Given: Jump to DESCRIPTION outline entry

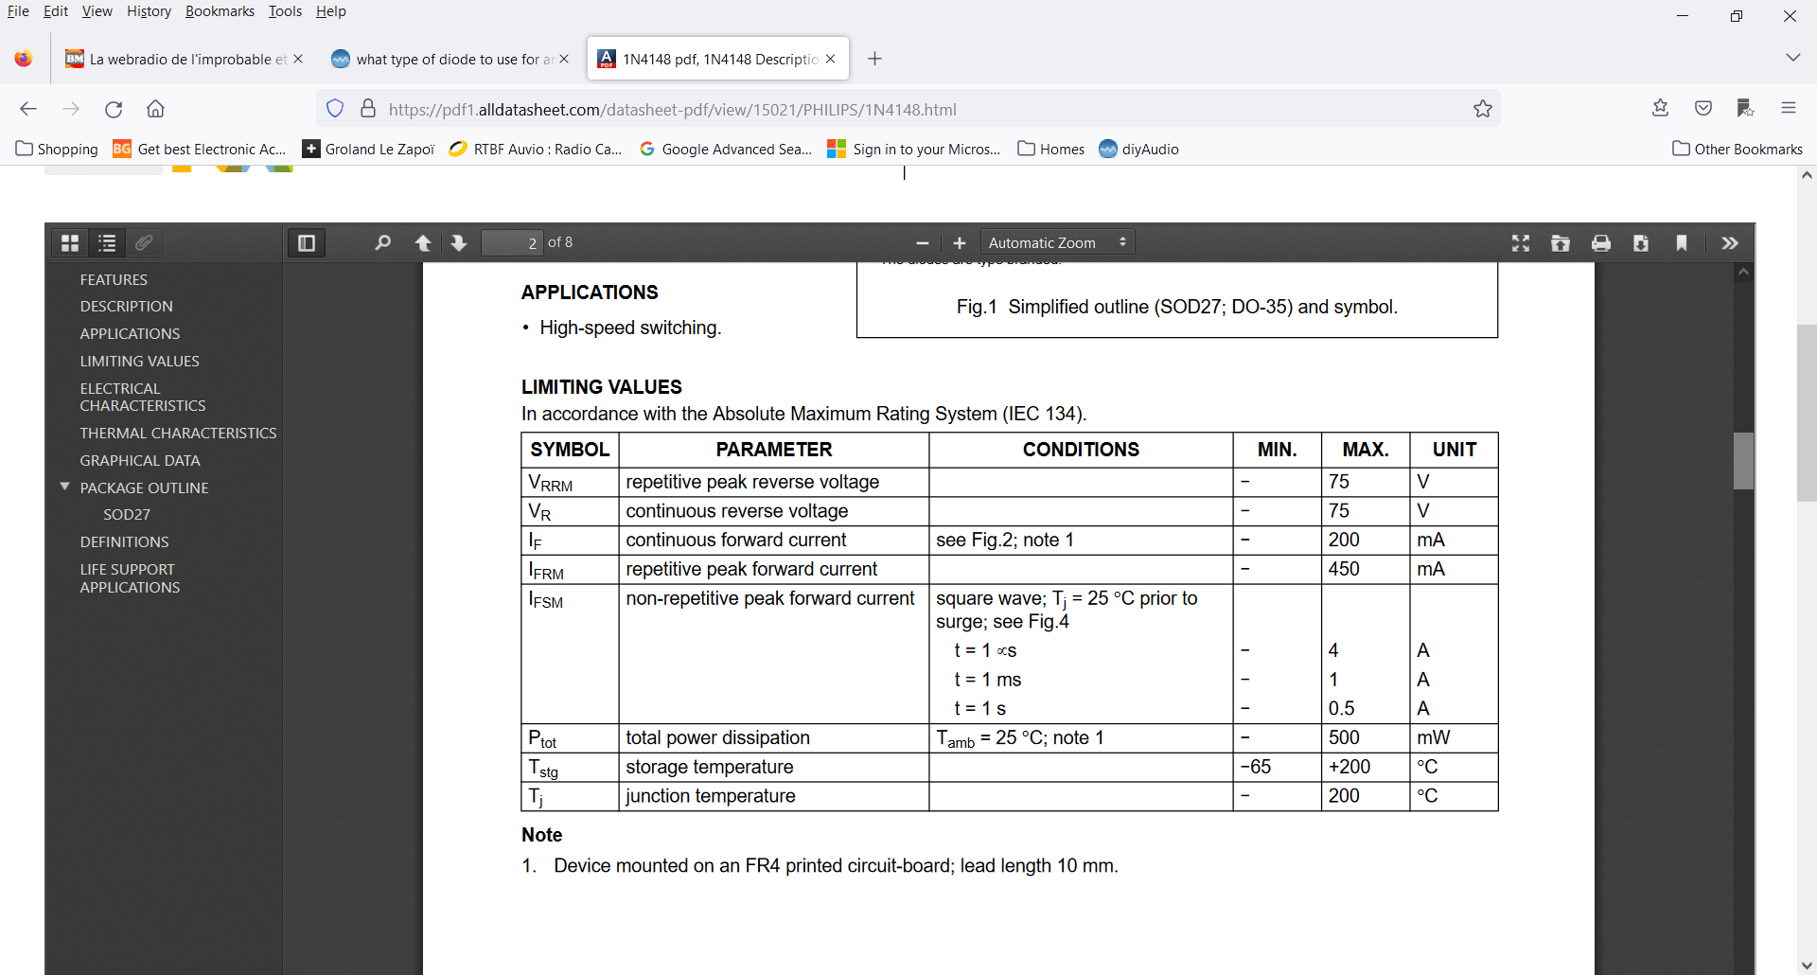Looking at the screenshot, I should (126, 306).
